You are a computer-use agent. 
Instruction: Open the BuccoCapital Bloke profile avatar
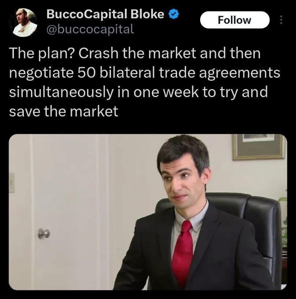[x=25, y=23]
